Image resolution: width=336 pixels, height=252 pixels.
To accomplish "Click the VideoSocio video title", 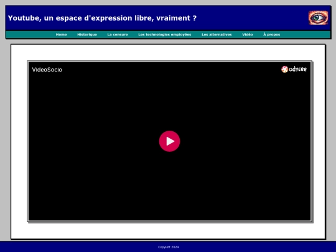I will click(x=47, y=70).
